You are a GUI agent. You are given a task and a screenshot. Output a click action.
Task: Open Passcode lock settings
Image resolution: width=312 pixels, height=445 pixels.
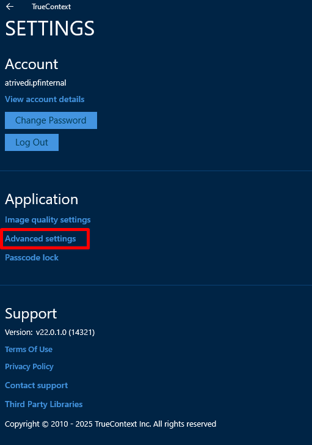point(32,258)
